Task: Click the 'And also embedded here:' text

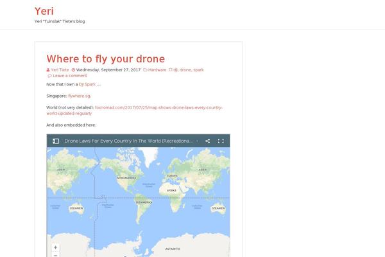Action: coord(71,125)
